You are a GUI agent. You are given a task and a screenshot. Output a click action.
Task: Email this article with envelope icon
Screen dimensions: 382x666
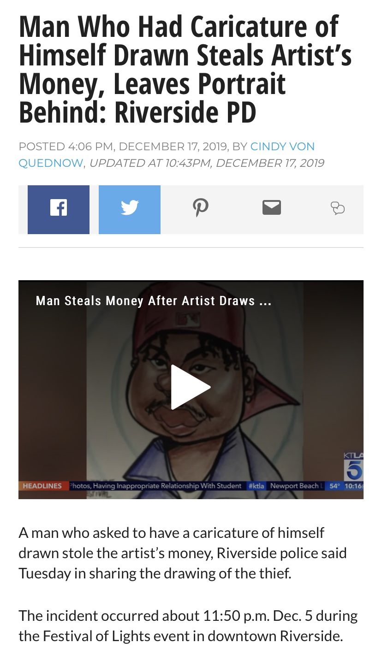pyautogui.click(x=272, y=208)
